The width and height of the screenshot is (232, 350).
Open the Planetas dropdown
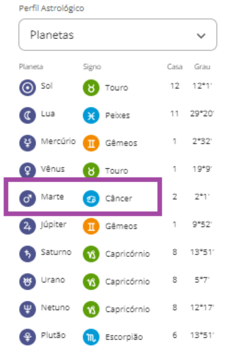pos(117,35)
